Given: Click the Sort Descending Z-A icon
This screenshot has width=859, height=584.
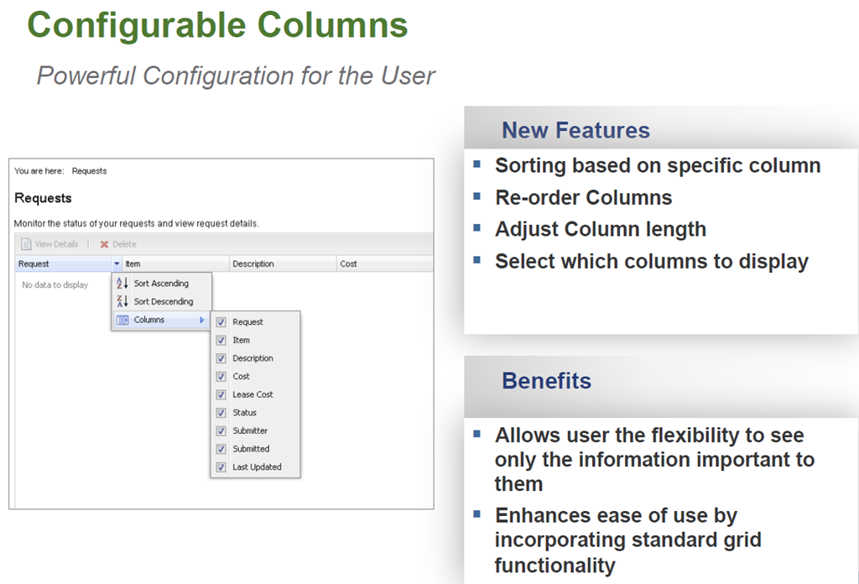Looking at the screenshot, I should pyautogui.click(x=122, y=301).
